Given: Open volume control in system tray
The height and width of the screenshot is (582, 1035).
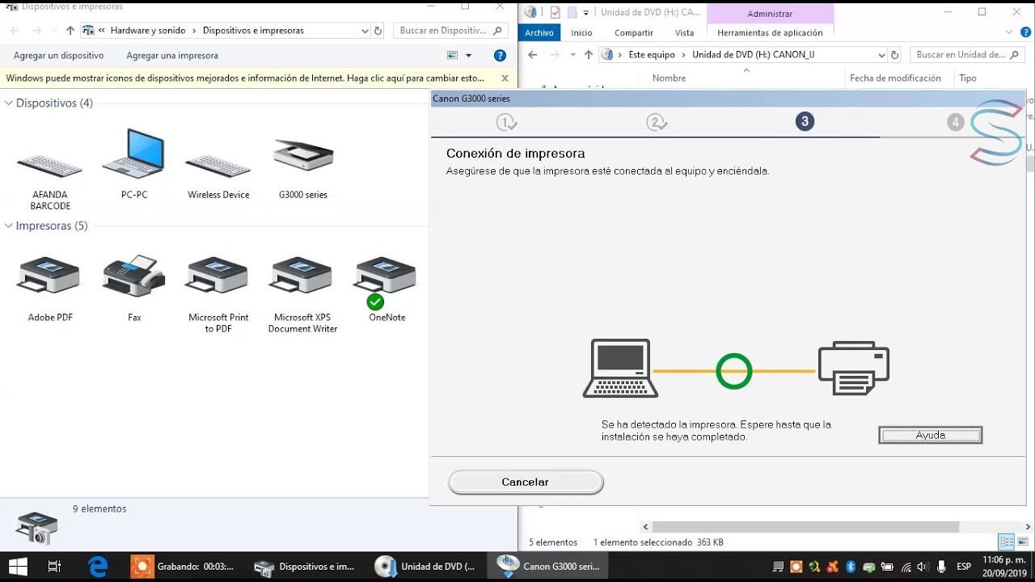Looking at the screenshot, I should click(x=923, y=567).
